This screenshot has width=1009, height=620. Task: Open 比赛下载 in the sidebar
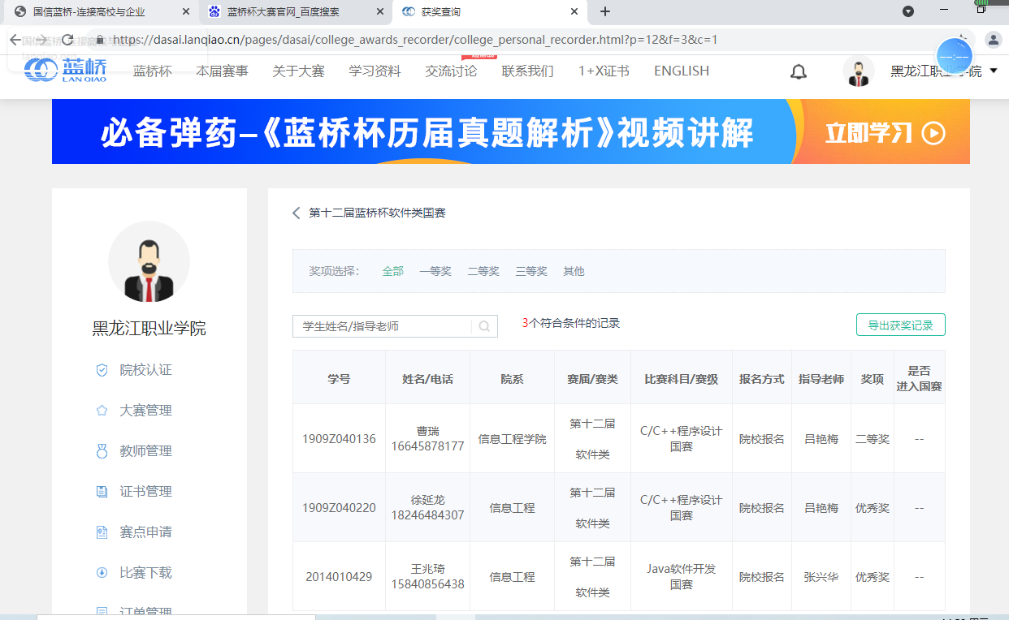[x=145, y=573]
